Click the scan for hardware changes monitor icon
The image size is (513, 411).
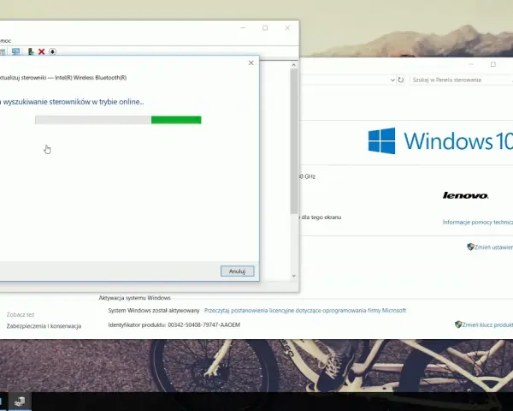[x=15, y=51]
